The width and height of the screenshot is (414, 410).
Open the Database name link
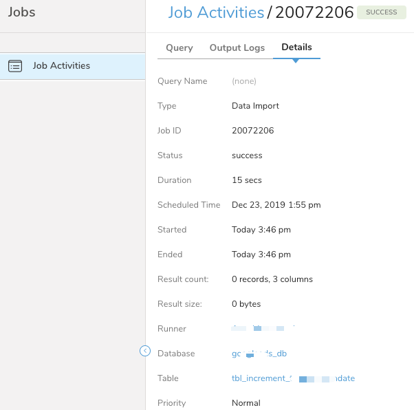[259, 354]
